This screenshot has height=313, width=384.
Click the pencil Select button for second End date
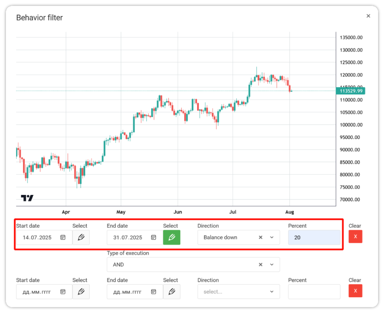click(172, 292)
